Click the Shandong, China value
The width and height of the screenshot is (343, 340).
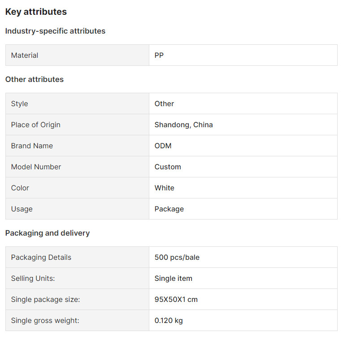click(x=183, y=125)
